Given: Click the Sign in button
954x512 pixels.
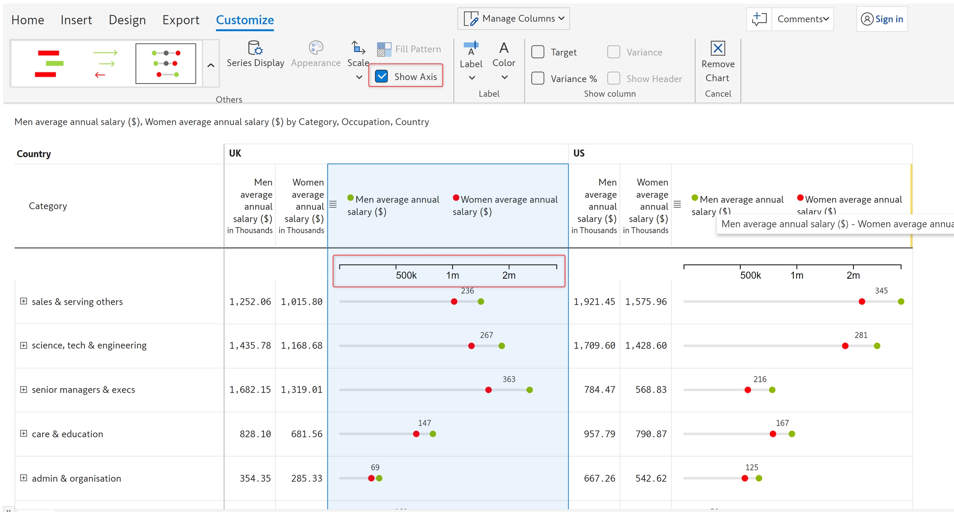Looking at the screenshot, I should pos(882,19).
